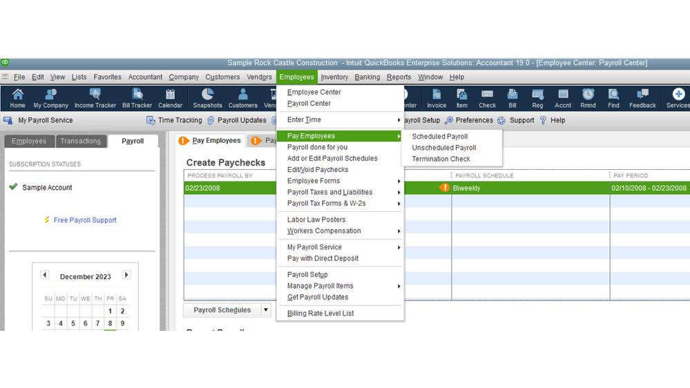Expand the Enter Time submenu

[x=340, y=119]
